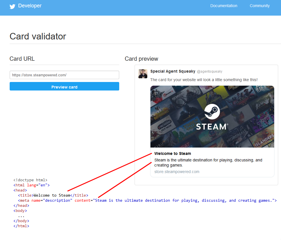
Task: Click the card description text
Action: (x=208, y=162)
